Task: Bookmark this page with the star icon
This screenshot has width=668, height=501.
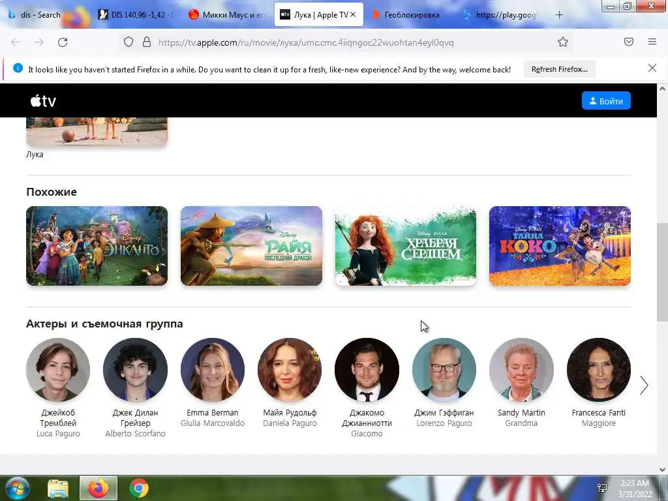Action: tap(563, 42)
